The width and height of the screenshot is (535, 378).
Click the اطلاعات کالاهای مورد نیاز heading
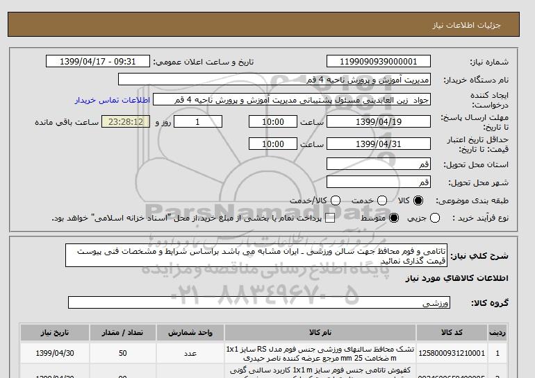coord(457,278)
